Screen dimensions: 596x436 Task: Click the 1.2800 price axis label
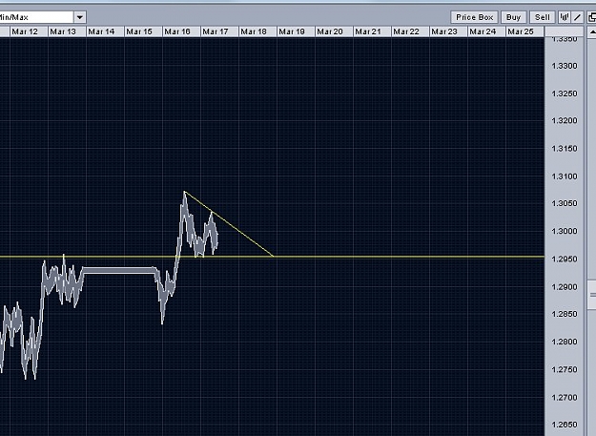click(565, 342)
